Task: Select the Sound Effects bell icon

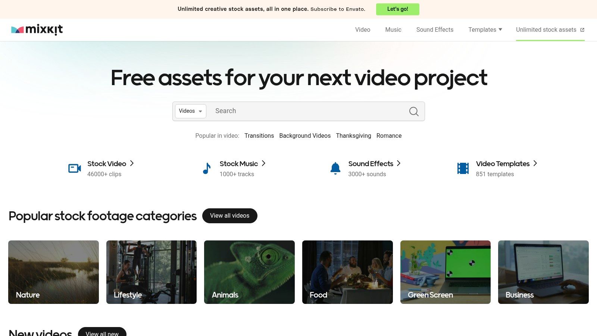Action: pyautogui.click(x=335, y=168)
